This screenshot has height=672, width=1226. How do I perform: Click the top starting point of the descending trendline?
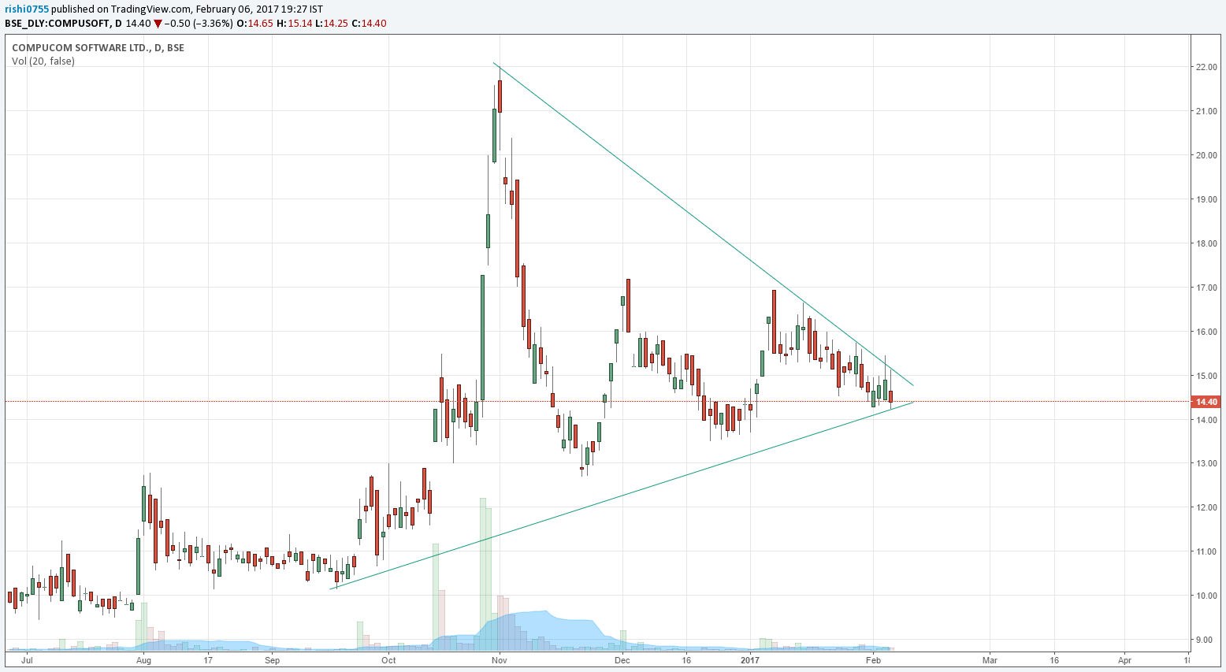494,63
